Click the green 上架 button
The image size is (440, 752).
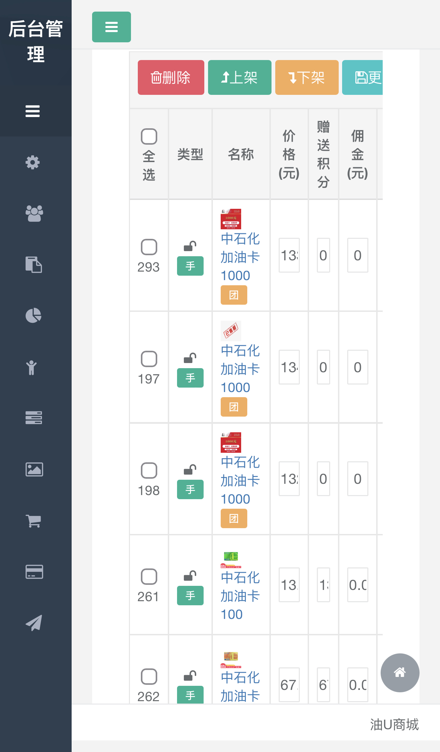coord(239,77)
